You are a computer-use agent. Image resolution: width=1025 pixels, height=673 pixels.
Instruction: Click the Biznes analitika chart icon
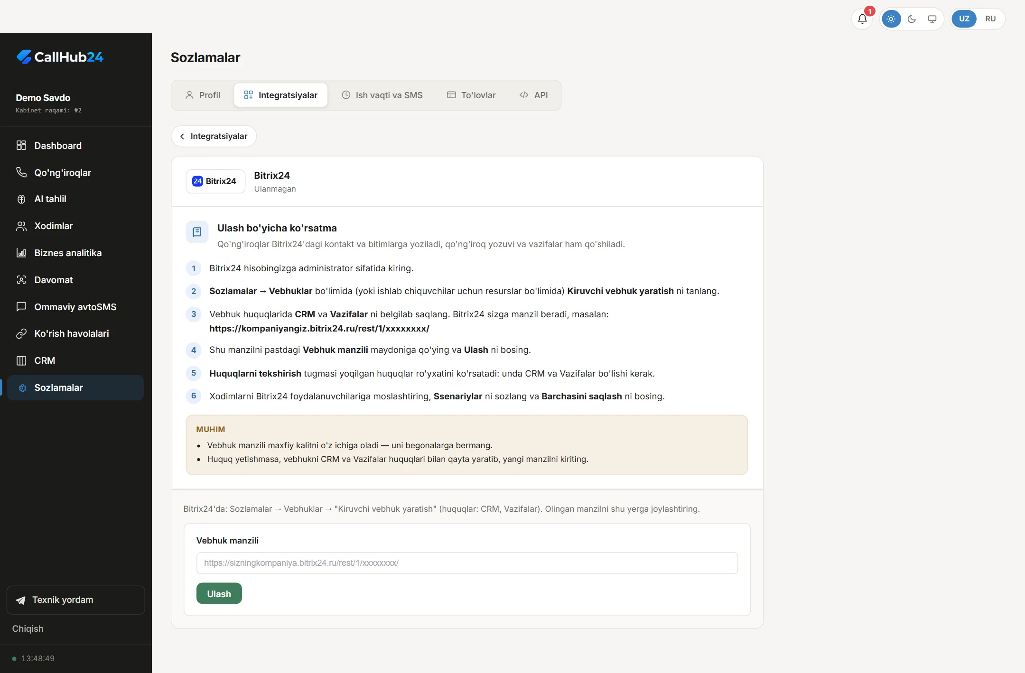coord(21,253)
